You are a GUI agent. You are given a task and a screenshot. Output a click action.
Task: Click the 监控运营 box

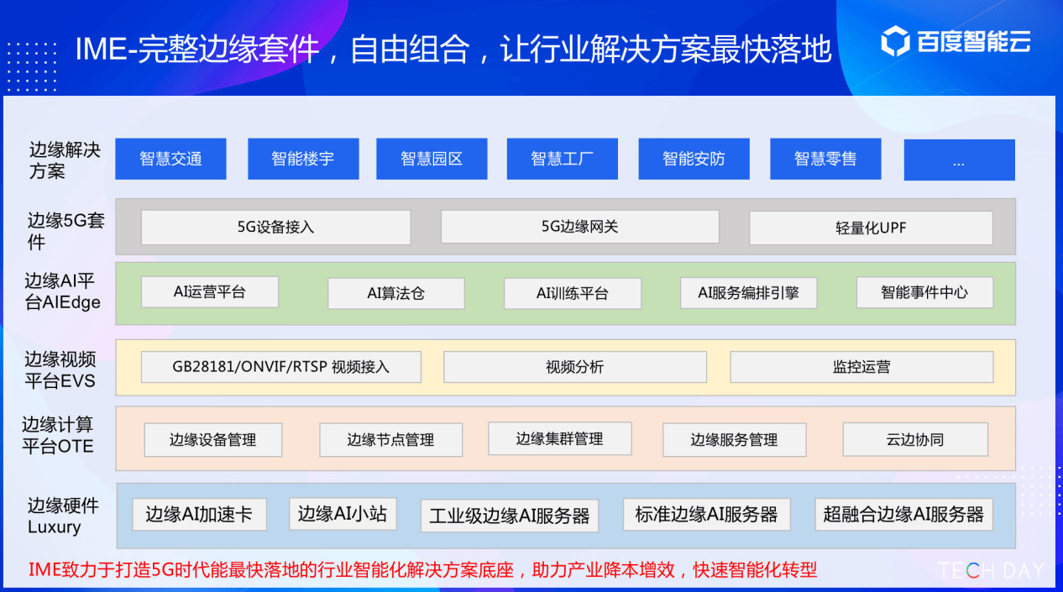click(861, 367)
